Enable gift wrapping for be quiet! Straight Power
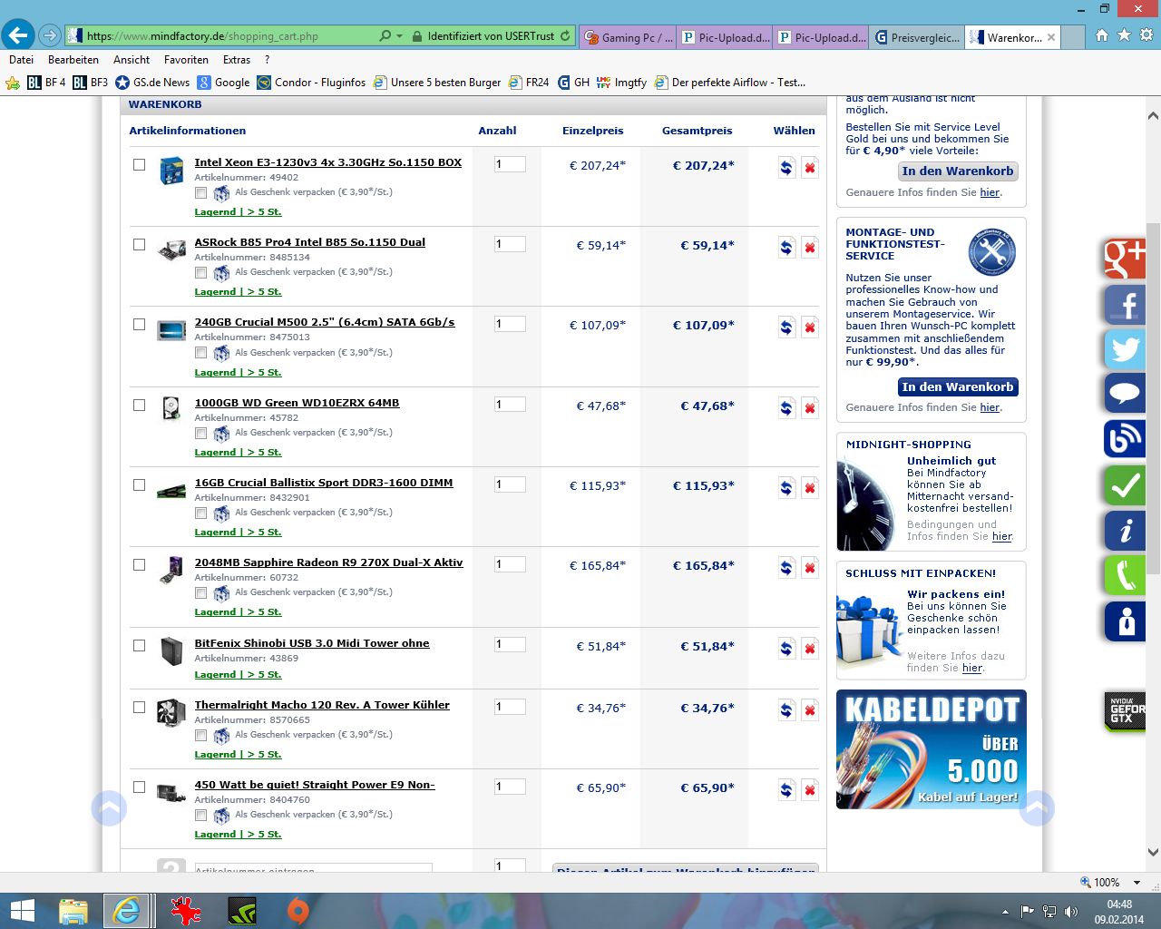The image size is (1161, 929). pos(201,815)
